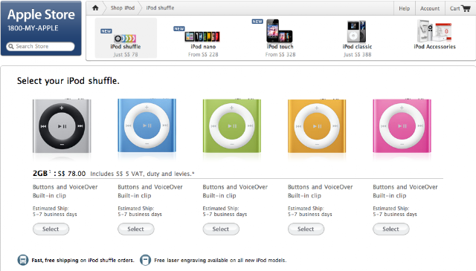Click the search magnifier icon
This screenshot has height=271, width=476.
coord(11,46)
